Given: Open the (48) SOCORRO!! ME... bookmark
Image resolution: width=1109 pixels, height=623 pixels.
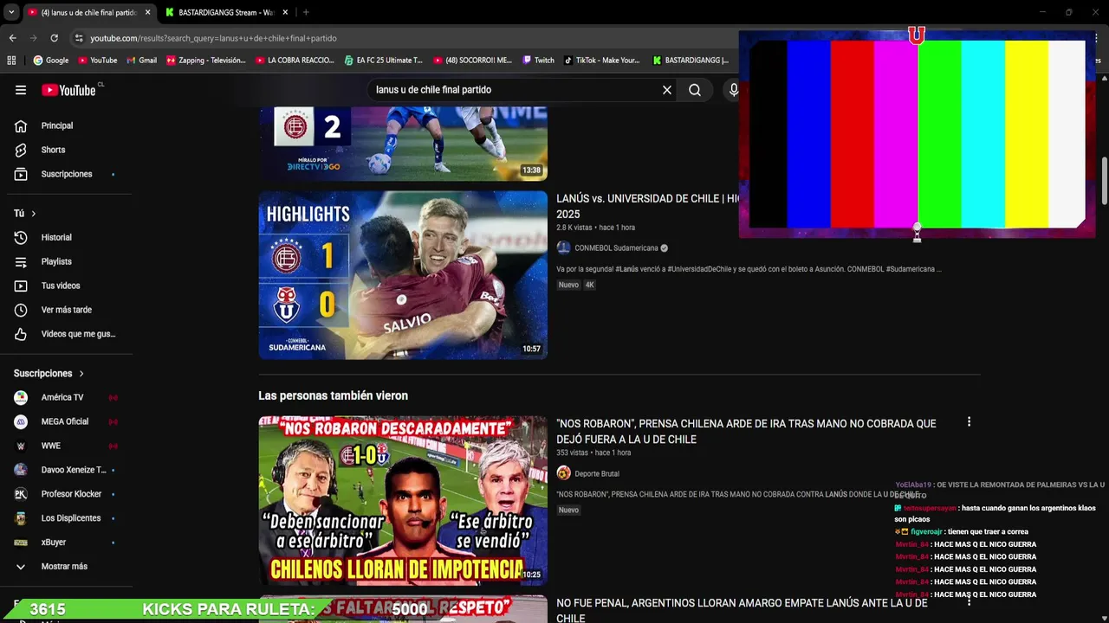Looking at the screenshot, I should pyautogui.click(x=473, y=61).
